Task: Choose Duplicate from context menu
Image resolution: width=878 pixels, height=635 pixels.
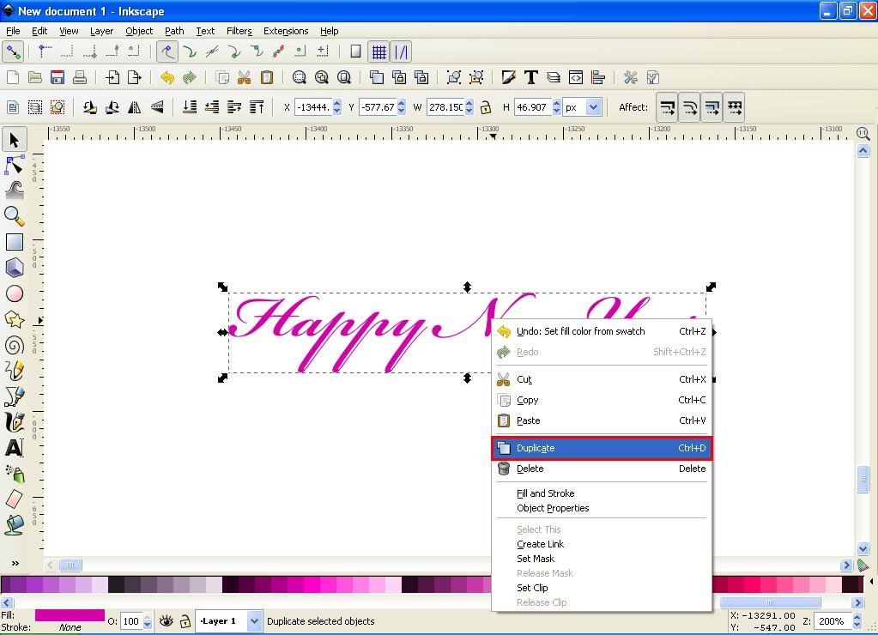Action: tap(602, 448)
